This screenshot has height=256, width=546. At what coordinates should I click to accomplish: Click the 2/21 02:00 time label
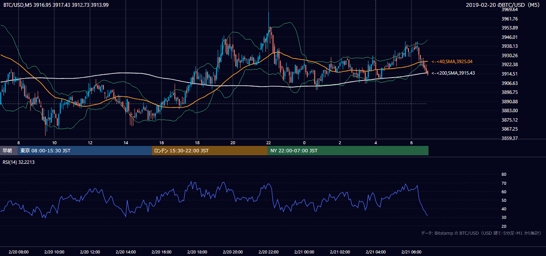340,252
